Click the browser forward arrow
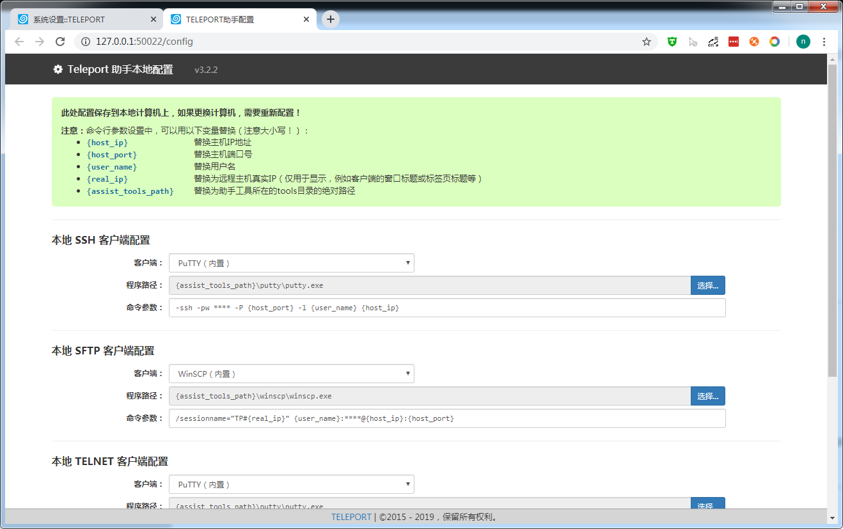Screen dimensions: 843x529 point(40,42)
